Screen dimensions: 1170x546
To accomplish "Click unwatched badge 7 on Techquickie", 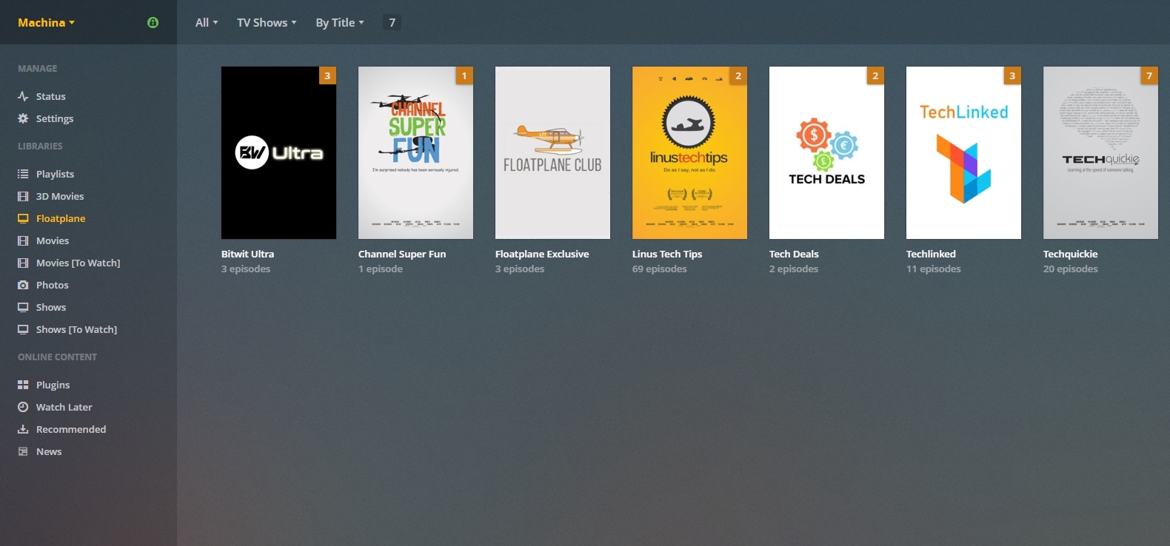I will [1149, 75].
